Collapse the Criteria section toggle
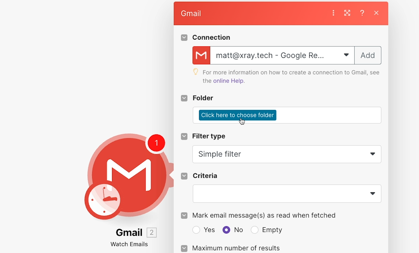This screenshot has width=419, height=253. coord(184,176)
